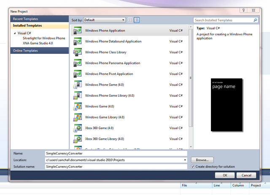This screenshot has width=270, height=195.
Task: Click the search magnifier icon
Action: (255, 20)
